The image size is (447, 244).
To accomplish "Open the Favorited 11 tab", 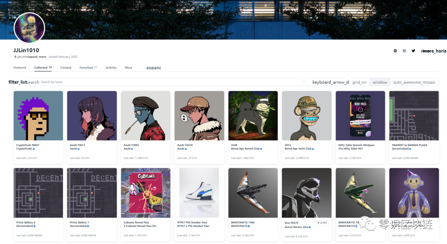I will click(88, 68).
